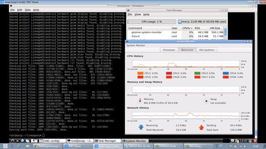
Task: Click the terminal command prompt line
Action: 27,135
